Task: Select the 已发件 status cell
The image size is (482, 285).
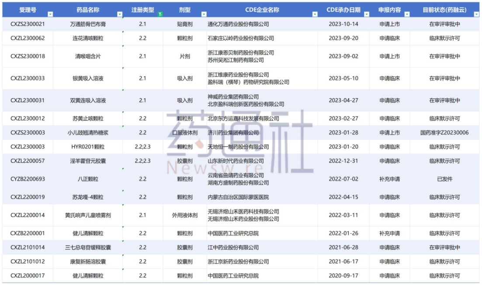Action: pyautogui.click(x=444, y=179)
